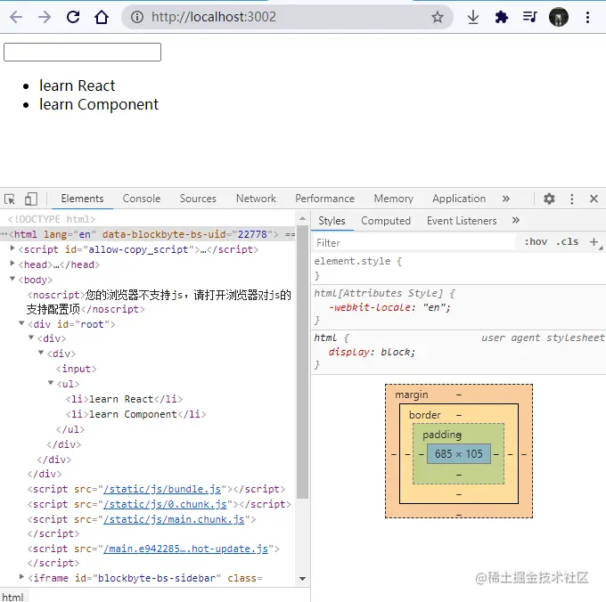Select the noscript node
Screen dimensions: 606x602
point(159,302)
